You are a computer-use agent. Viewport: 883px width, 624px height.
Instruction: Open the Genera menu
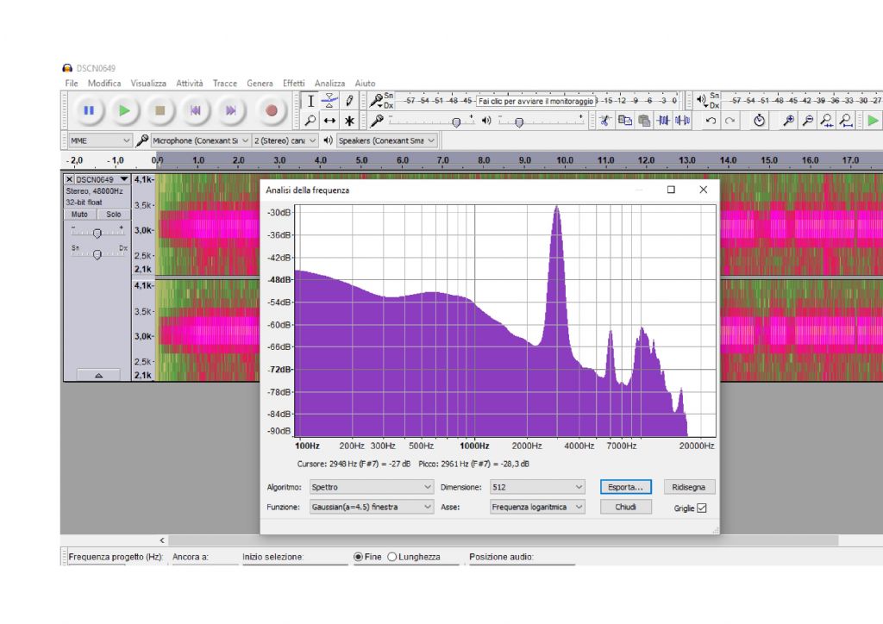tap(260, 84)
